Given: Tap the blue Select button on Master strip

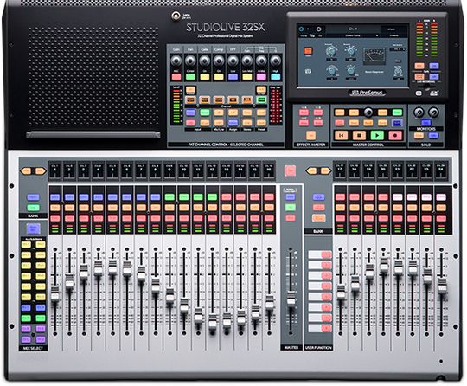Looking at the screenshot, I should (291, 197).
